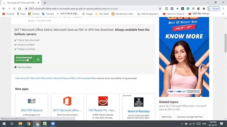Click the Tested virus-free text
Viewport: 227px width, 127px height.
pyautogui.click(x=26, y=49)
